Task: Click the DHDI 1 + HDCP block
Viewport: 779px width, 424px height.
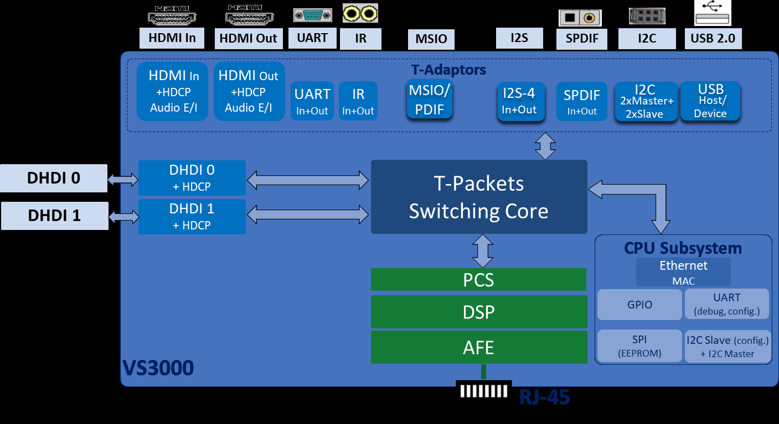Action: 192,216
